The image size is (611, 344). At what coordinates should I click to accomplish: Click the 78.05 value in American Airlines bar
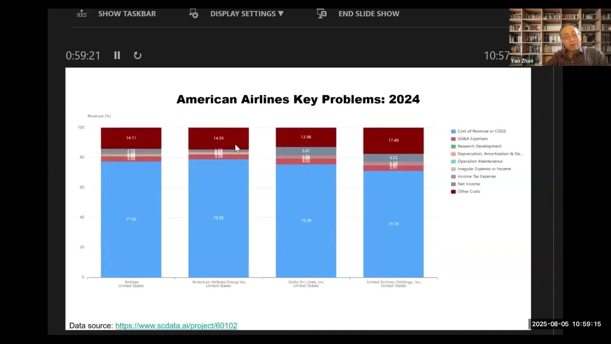coord(218,218)
